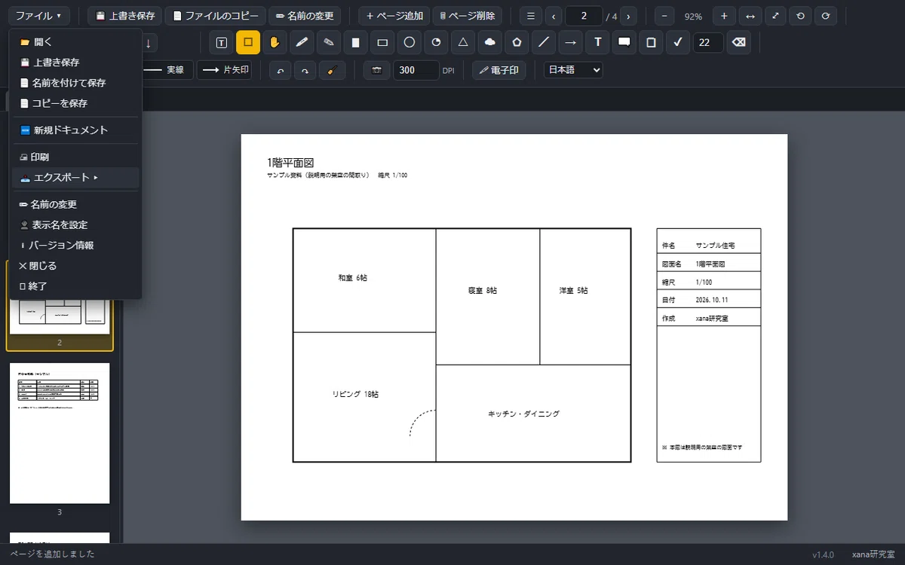Select the cloud shape tool

[x=490, y=43]
